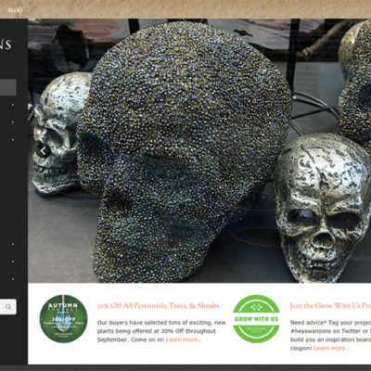Expand the fifth sidebar submenu arrow
This screenshot has width=371, height=371.
[x=13, y=262]
